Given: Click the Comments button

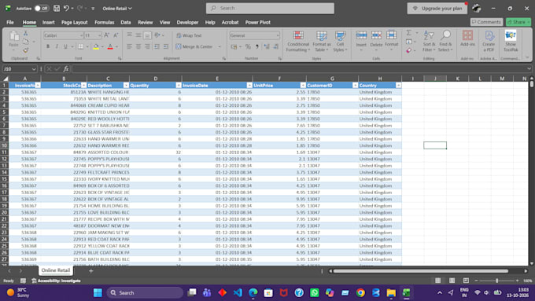Looking at the screenshot, I should click(486, 22).
